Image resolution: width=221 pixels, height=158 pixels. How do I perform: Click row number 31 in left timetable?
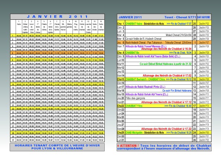(x=13, y=140)
